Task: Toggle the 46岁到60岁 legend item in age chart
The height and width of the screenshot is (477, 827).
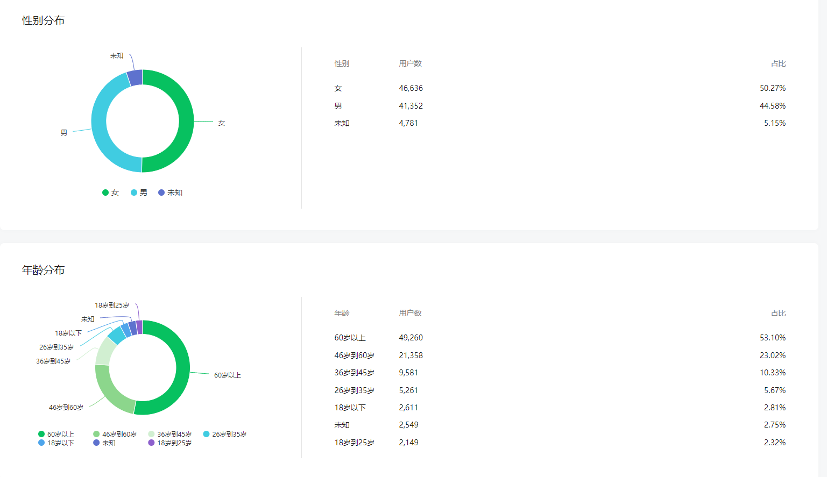Action: [115, 434]
